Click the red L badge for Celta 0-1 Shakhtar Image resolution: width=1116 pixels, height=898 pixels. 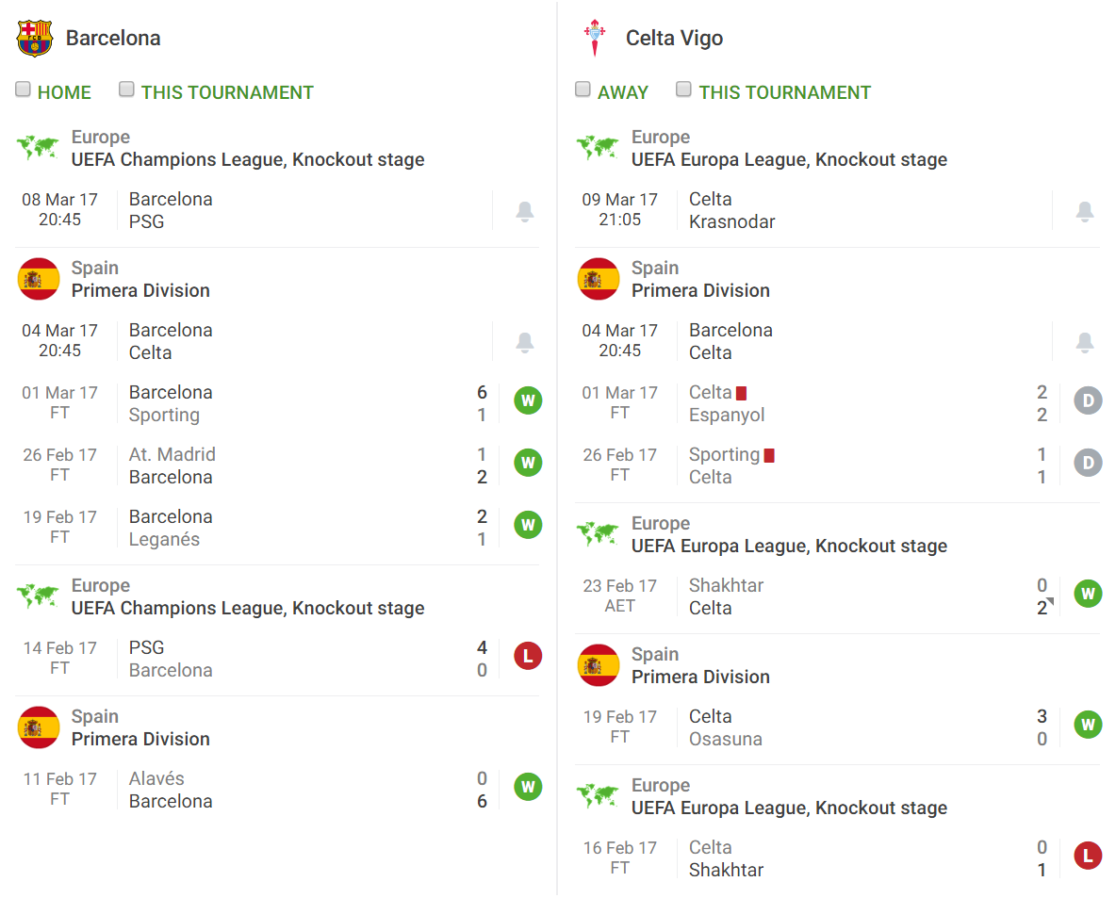pyautogui.click(x=1089, y=856)
